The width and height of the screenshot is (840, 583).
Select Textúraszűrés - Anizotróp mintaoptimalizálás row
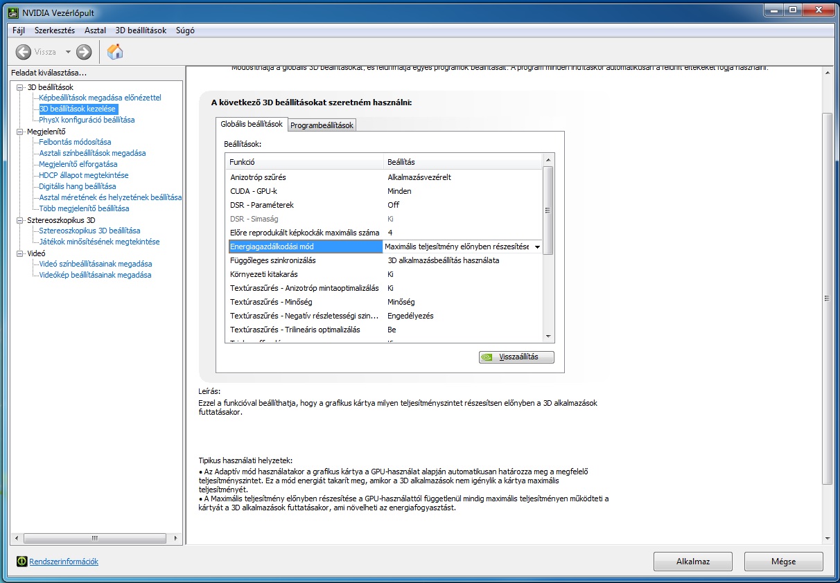(384, 288)
